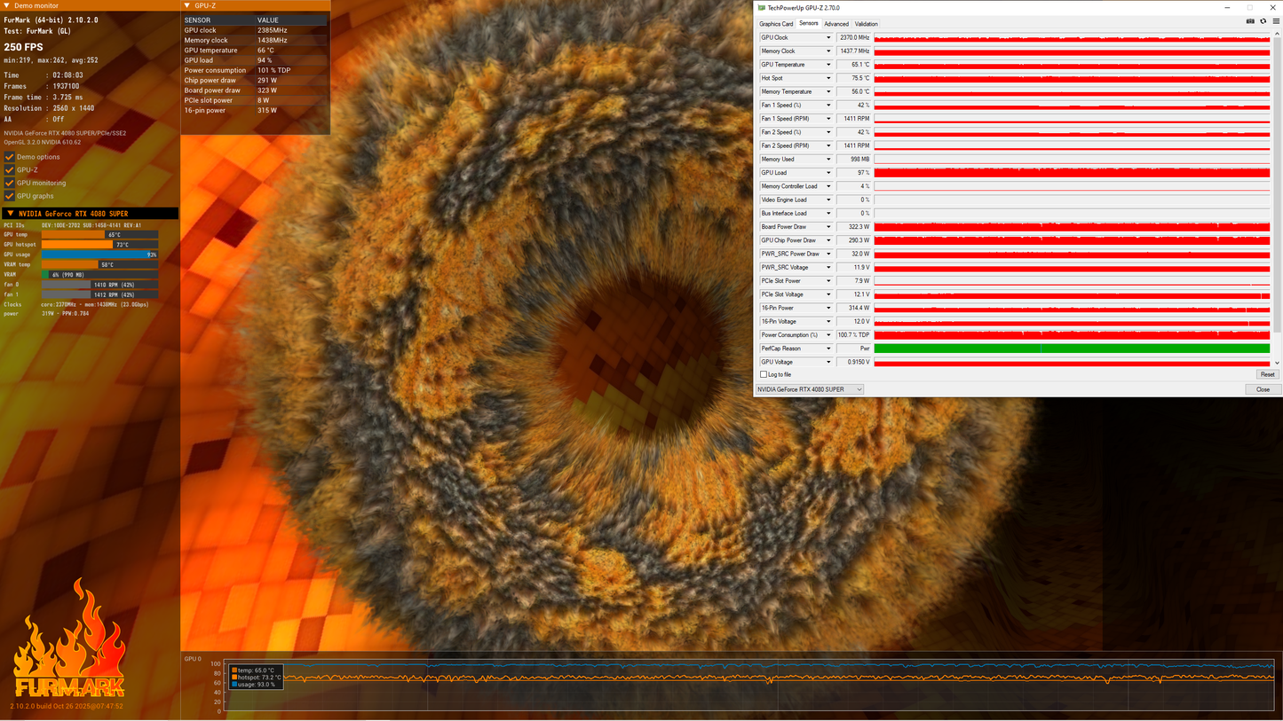Click the Board Power Draw 322.3 W value
Image resolution: width=1283 pixels, height=721 pixels.
[x=854, y=227]
